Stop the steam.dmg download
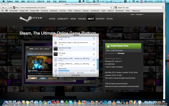The image size is (169, 106). 91,71
